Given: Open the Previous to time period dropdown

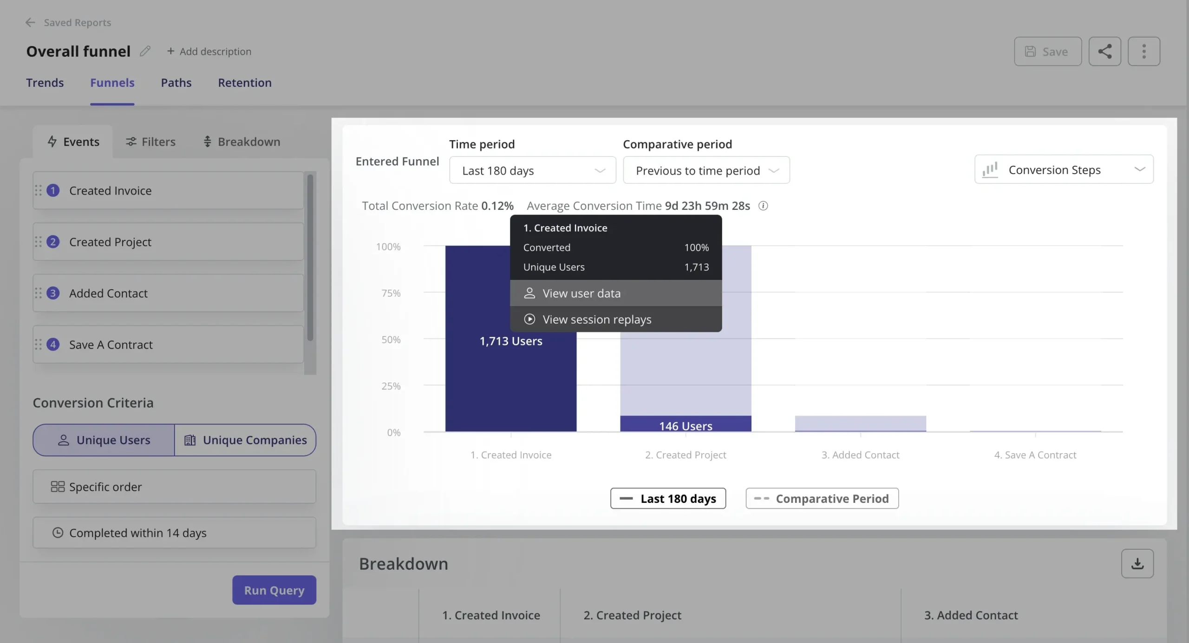Looking at the screenshot, I should pyautogui.click(x=706, y=170).
